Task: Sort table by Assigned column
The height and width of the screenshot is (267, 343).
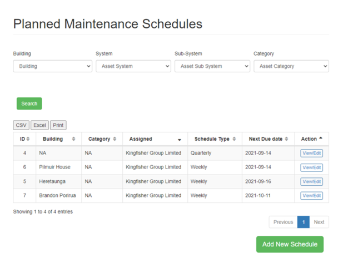Action: pyautogui.click(x=155, y=139)
